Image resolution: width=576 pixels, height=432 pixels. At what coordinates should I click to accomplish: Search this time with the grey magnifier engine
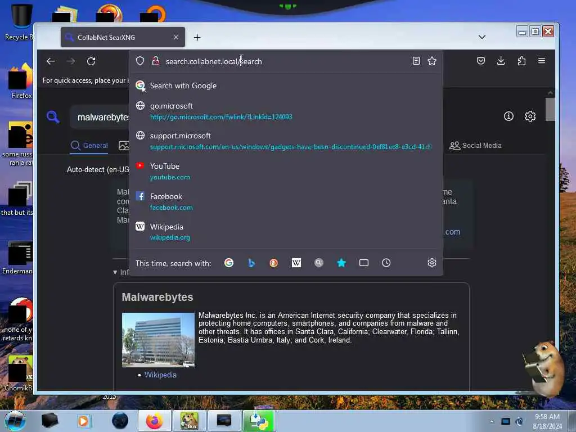point(319,263)
